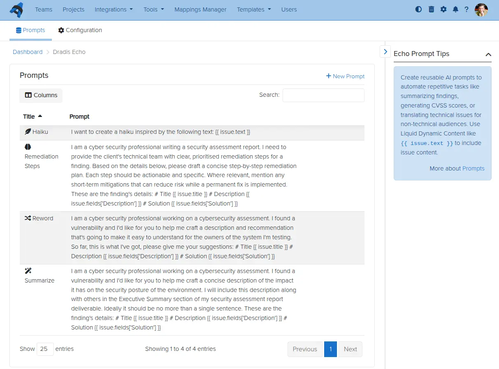Screen dimensions: 499x369
Task: Click the shuffle icon next to Reword
Action: (28, 217)
